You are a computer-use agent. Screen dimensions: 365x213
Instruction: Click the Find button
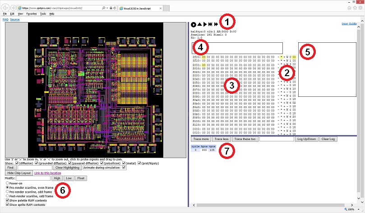tap(11, 168)
